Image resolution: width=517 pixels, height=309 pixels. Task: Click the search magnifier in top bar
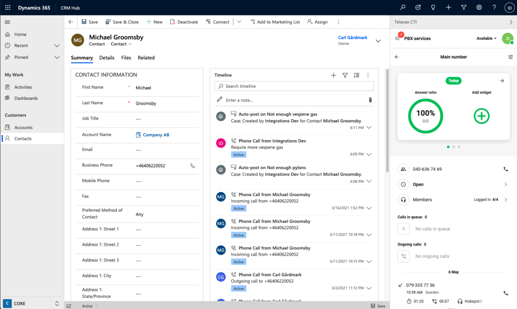coord(403,8)
